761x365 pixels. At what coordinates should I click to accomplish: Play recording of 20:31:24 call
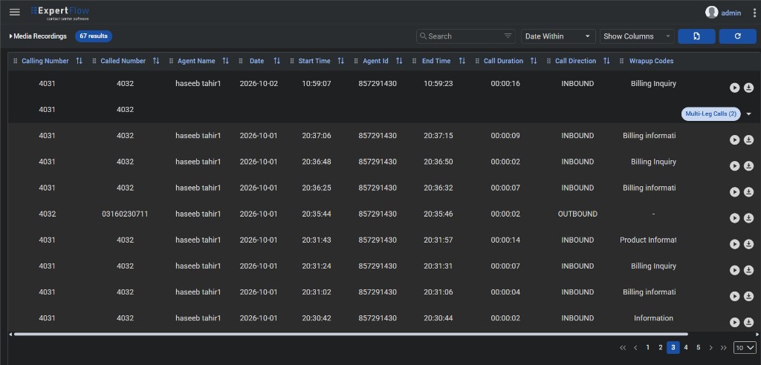(735, 270)
